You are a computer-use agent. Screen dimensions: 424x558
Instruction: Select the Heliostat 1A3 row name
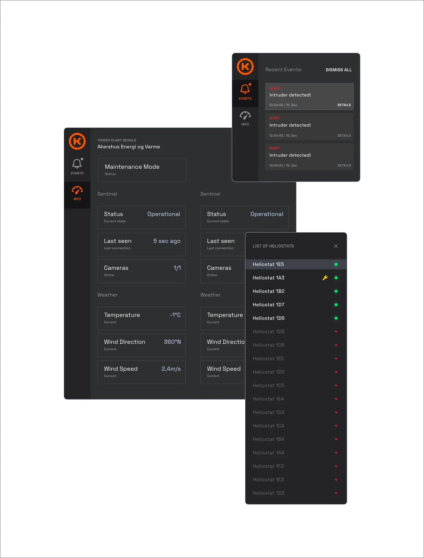268,278
